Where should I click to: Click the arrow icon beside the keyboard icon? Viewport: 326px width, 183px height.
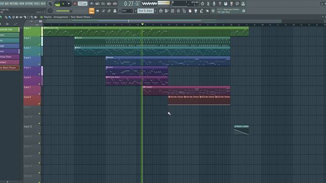click(x=97, y=11)
